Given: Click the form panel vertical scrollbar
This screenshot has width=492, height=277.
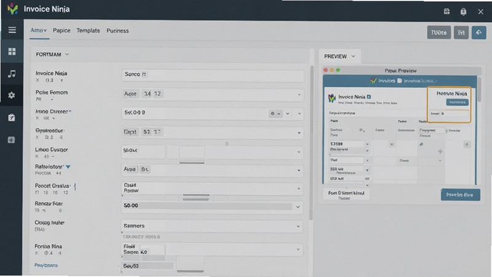Looking at the screenshot, I should pyautogui.click(x=311, y=143).
